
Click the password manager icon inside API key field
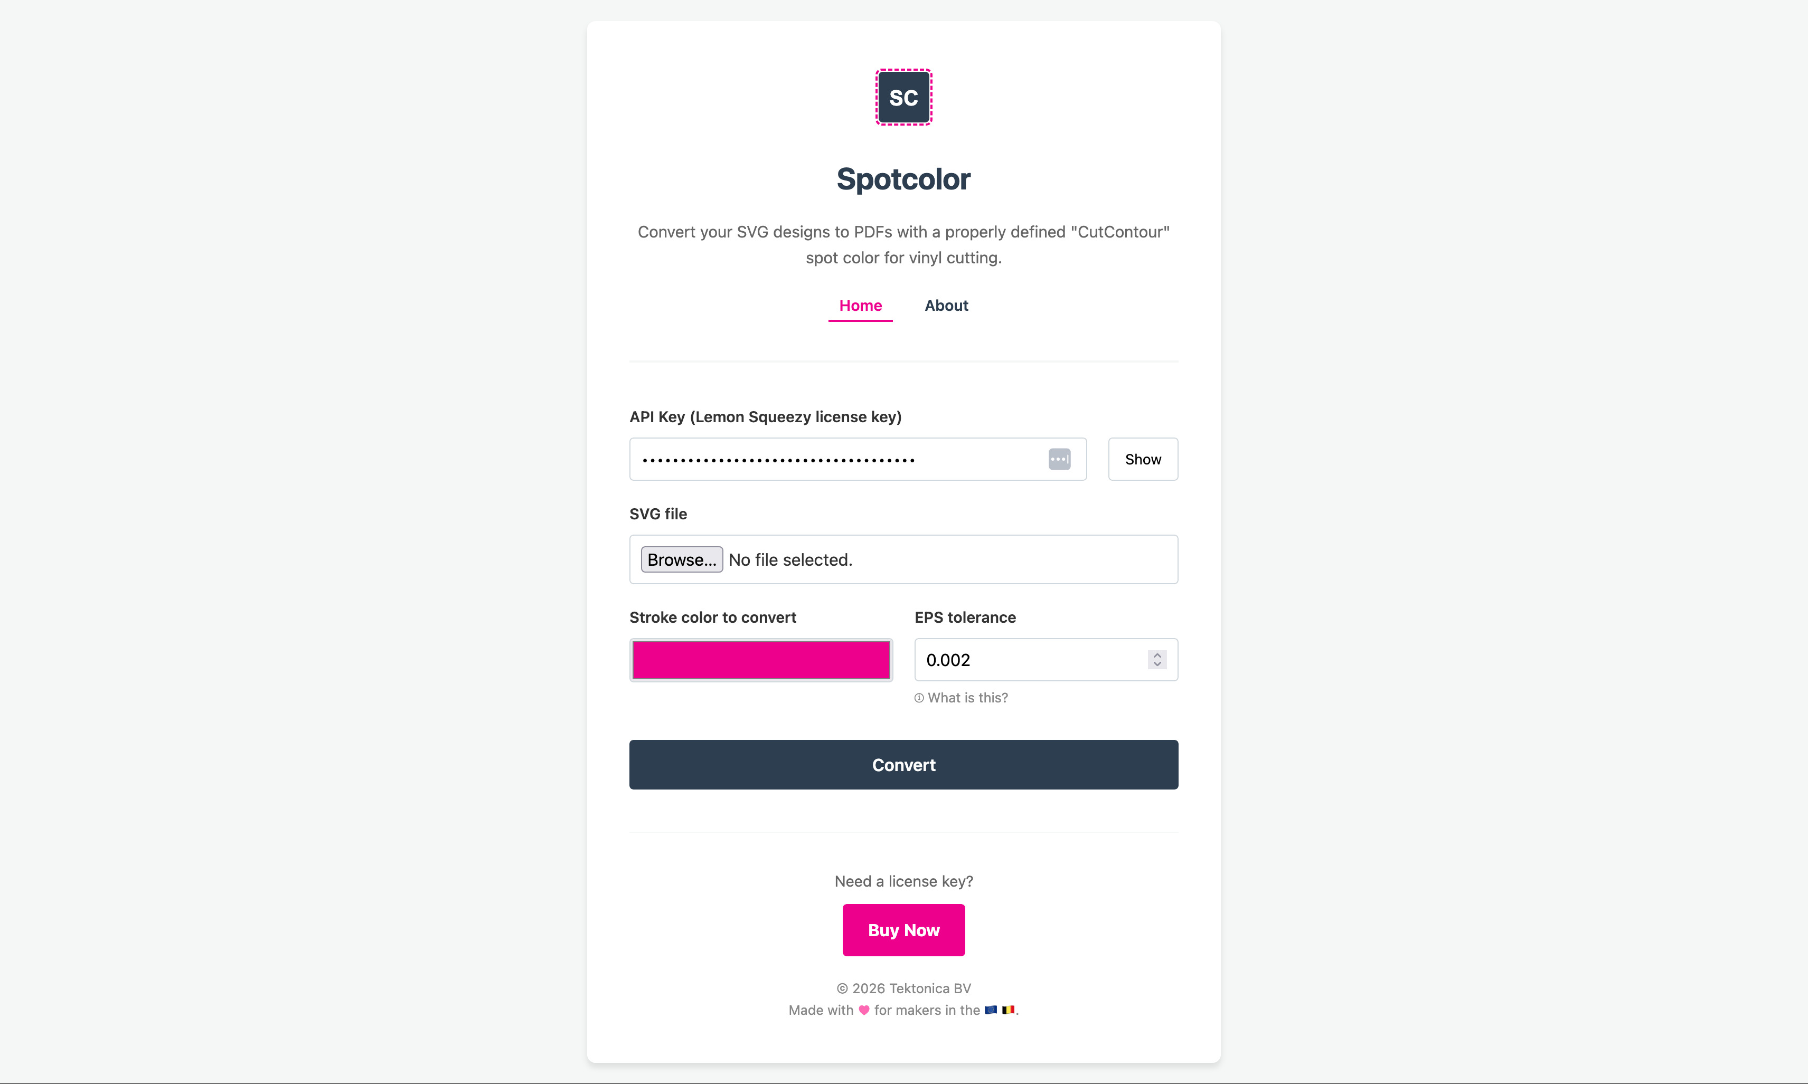(x=1059, y=459)
